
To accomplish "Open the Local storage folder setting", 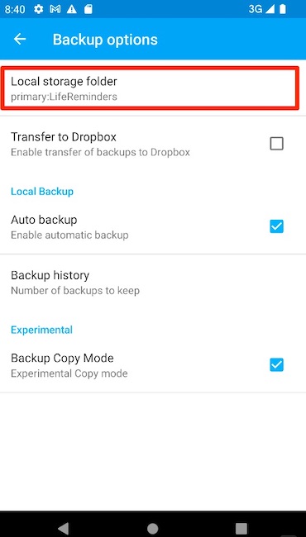I will 150,88.
